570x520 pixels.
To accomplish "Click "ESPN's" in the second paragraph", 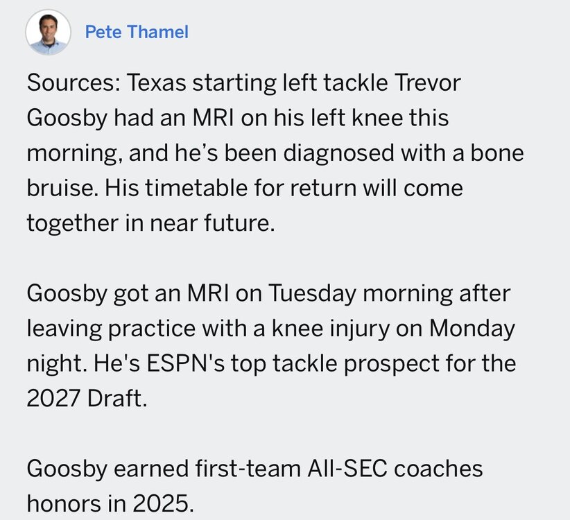I will point(186,363).
